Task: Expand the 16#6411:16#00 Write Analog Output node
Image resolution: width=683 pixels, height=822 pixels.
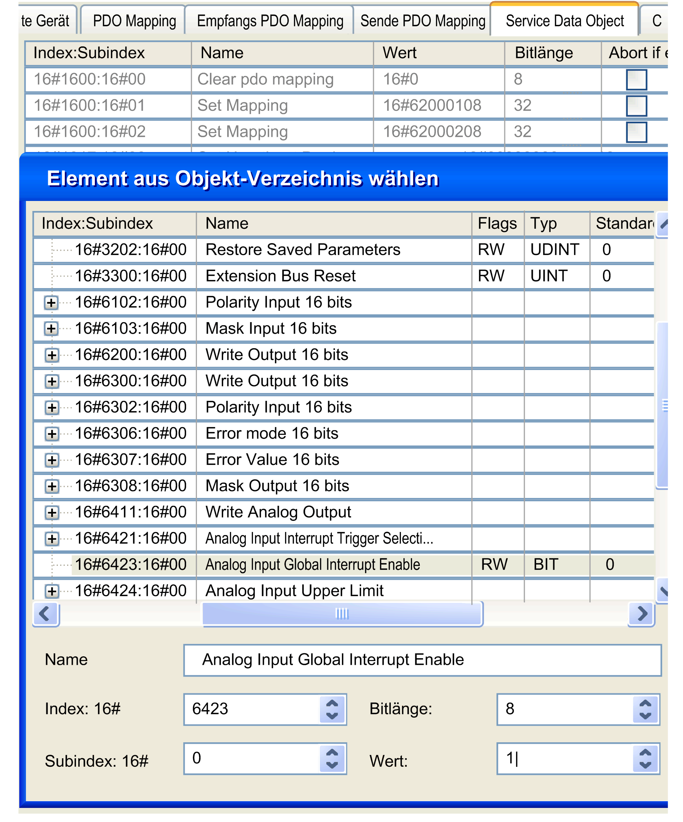Action: click(x=51, y=512)
